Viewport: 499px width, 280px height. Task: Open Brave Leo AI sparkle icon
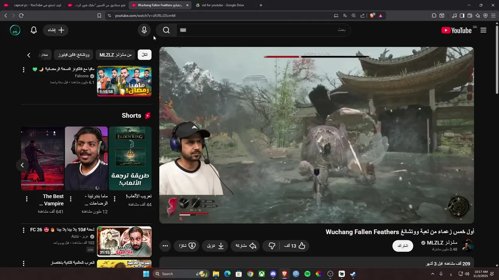(x=478, y=16)
